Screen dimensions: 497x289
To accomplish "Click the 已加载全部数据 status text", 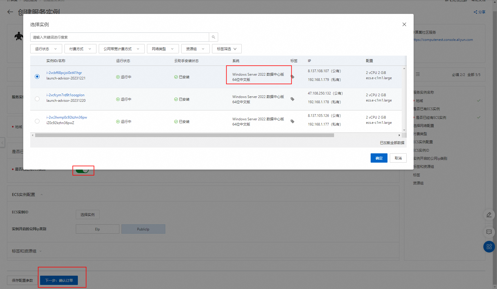I will point(392,143).
